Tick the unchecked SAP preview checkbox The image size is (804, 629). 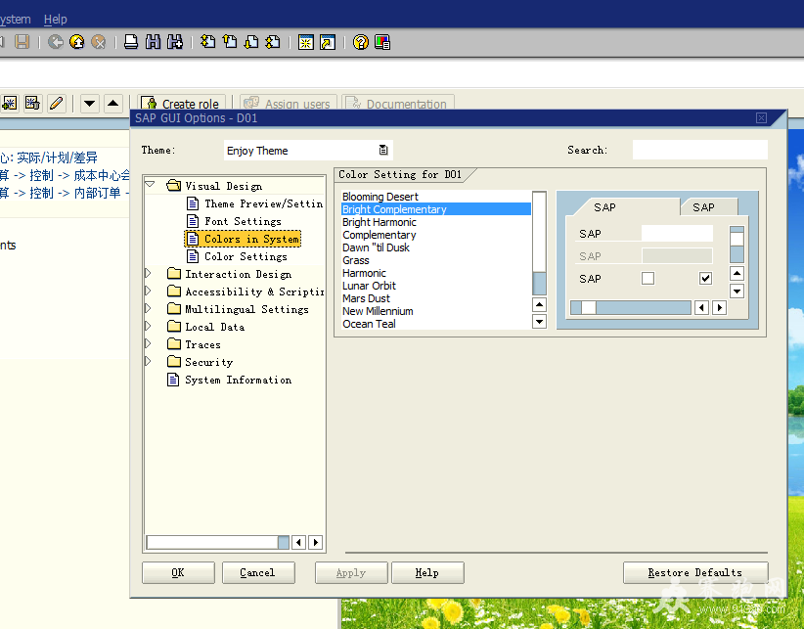(x=648, y=279)
